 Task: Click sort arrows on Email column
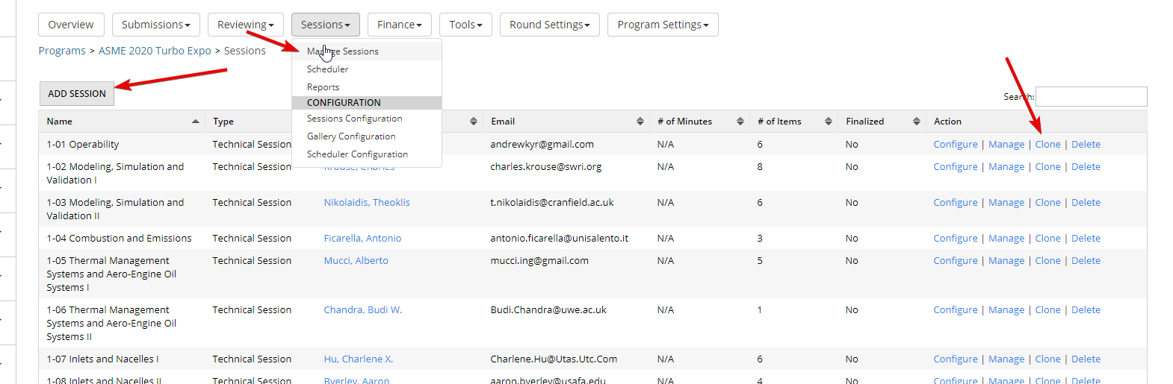pyautogui.click(x=640, y=122)
